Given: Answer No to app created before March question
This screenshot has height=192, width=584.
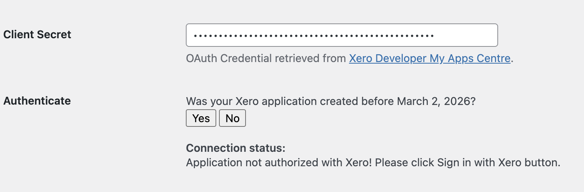Looking at the screenshot, I should [232, 118].
